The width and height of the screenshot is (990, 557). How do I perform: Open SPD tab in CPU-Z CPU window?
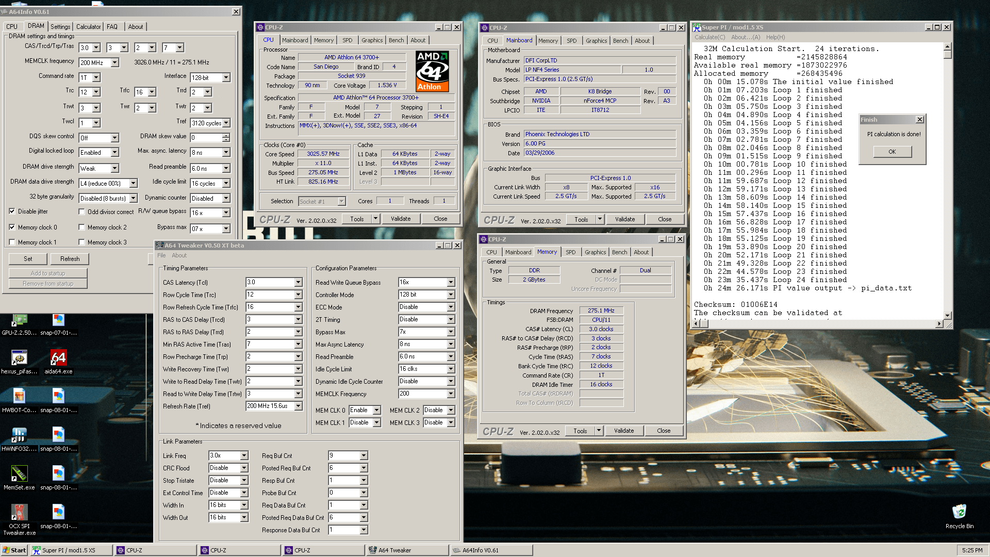coord(348,40)
